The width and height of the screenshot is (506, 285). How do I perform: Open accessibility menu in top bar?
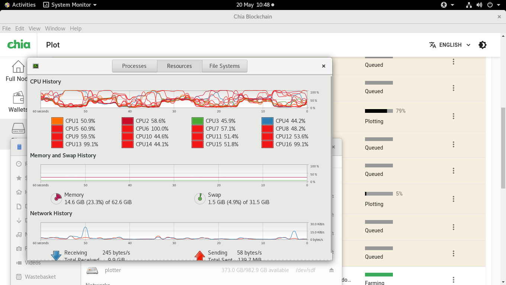448,5
